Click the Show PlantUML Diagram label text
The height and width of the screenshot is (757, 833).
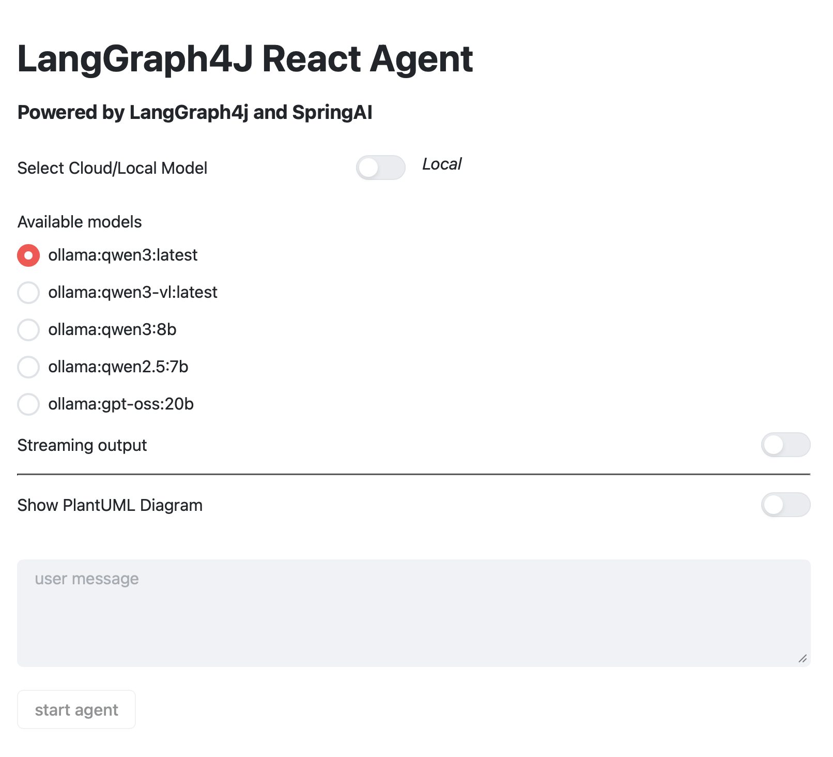tap(110, 505)
